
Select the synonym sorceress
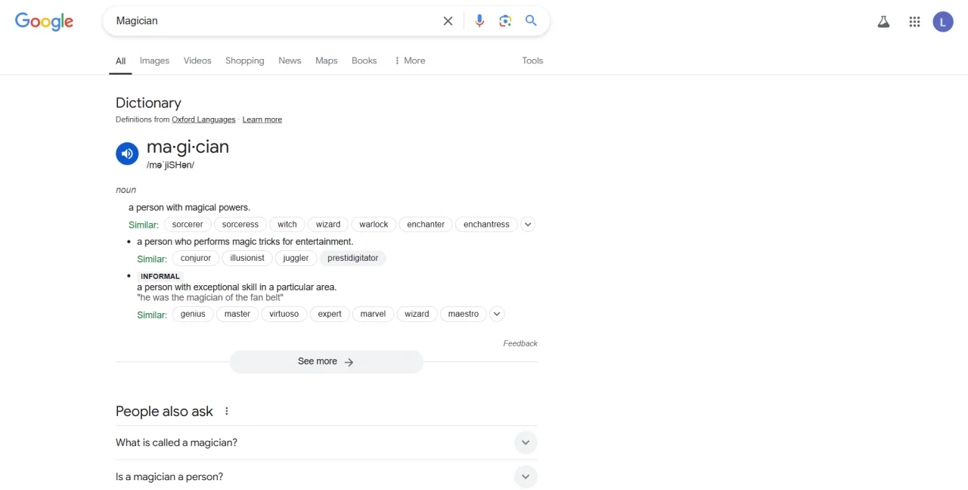(x=240, y=225)
